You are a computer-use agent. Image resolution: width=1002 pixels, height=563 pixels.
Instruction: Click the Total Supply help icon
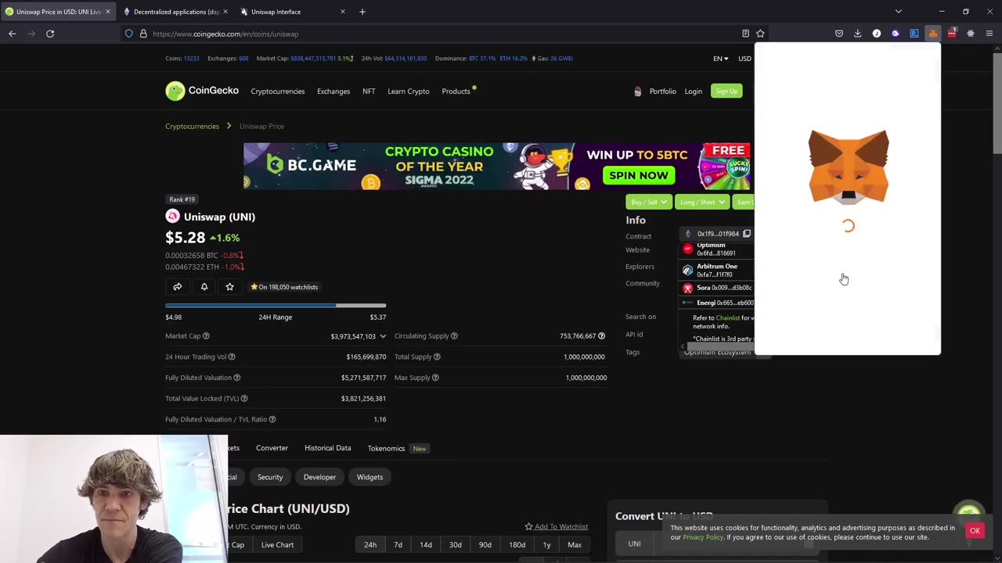[437, 357]
